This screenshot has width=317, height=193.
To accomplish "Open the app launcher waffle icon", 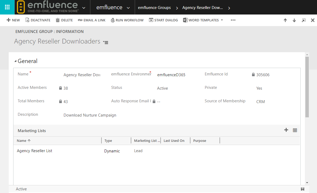I will [x=7, y=7].
